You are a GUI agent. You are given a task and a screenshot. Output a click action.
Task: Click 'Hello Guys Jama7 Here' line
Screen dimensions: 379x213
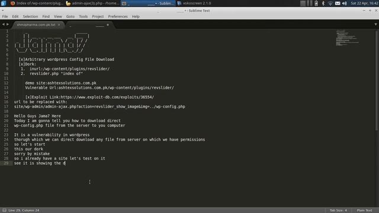(37, 116)
